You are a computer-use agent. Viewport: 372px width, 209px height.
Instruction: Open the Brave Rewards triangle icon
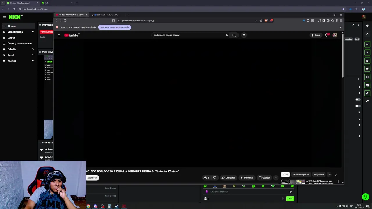click(x=271, y=20)
